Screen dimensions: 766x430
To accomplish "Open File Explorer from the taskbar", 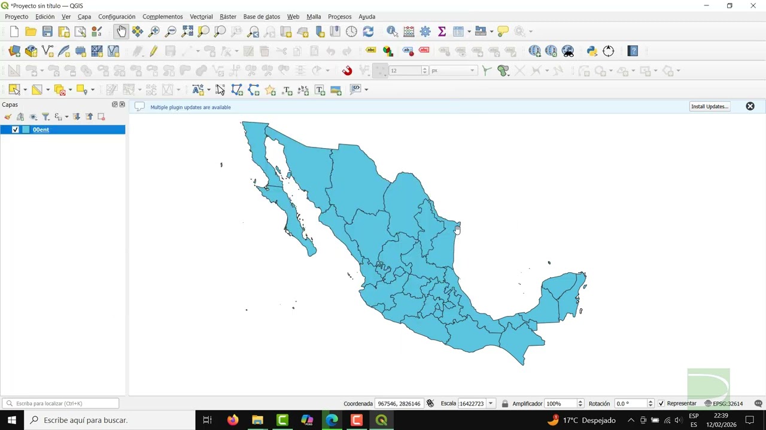I will [257, 420].
